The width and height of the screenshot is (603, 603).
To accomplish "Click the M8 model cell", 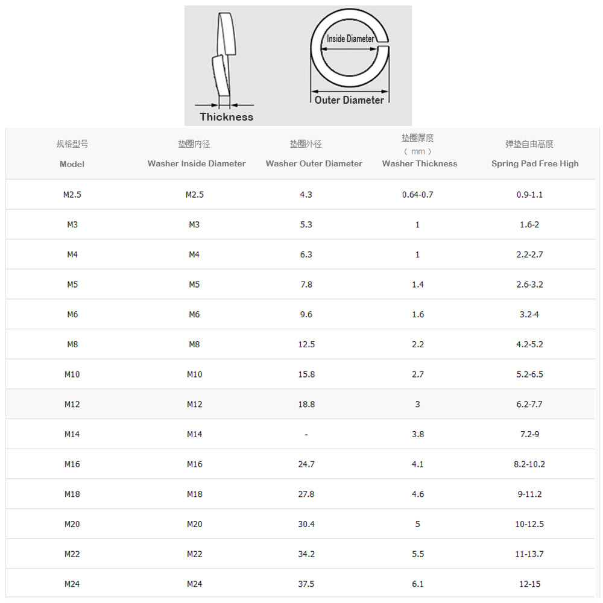I will click(72, 344).
